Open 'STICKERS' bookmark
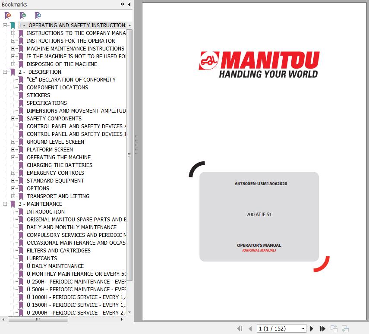Image resolution: width=369 pixels, height=334 pixels. pos(38,95)
